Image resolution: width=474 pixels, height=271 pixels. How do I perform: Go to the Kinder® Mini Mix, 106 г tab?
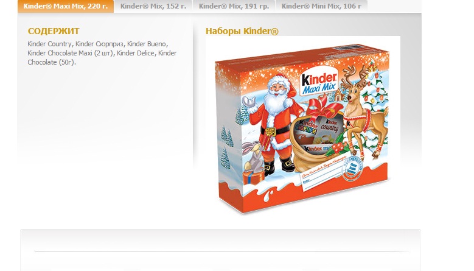pyautogui.click(x=321, y=6)
